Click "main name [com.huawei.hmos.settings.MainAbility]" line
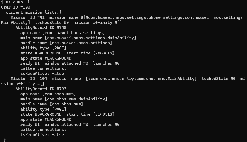Screen dimensions: 247x142 [x=78, y=38]
